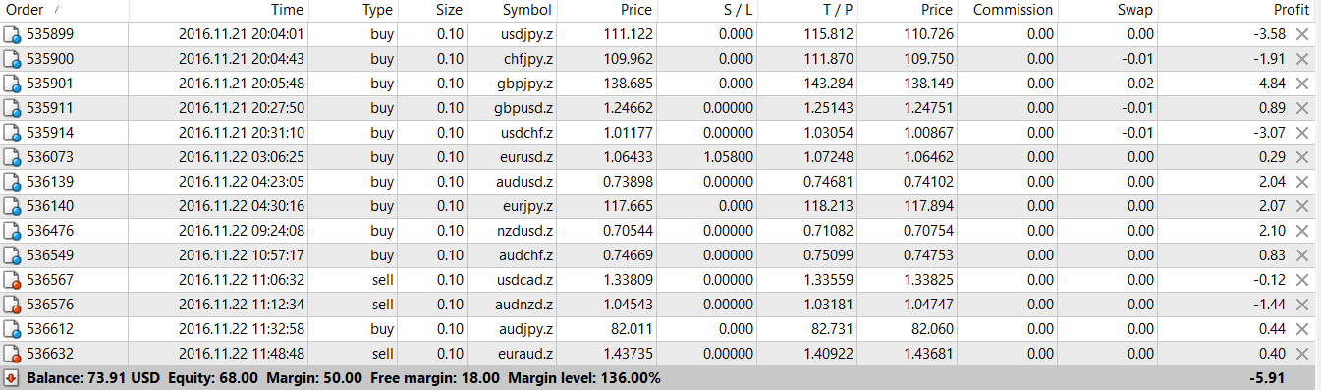This screenshot has width=1321, height=390.
Task: Click the 143.284 take profit value
Action: coord(831,84)
